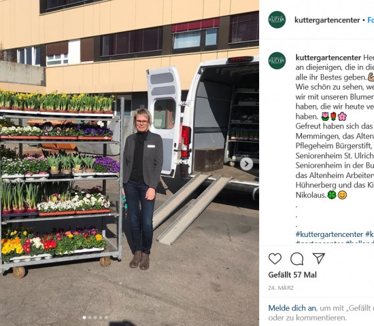The height and width of the screenshot is (326, 374).
Task: Select the fourth carousel dot indicator
Action: coord(101,317)
